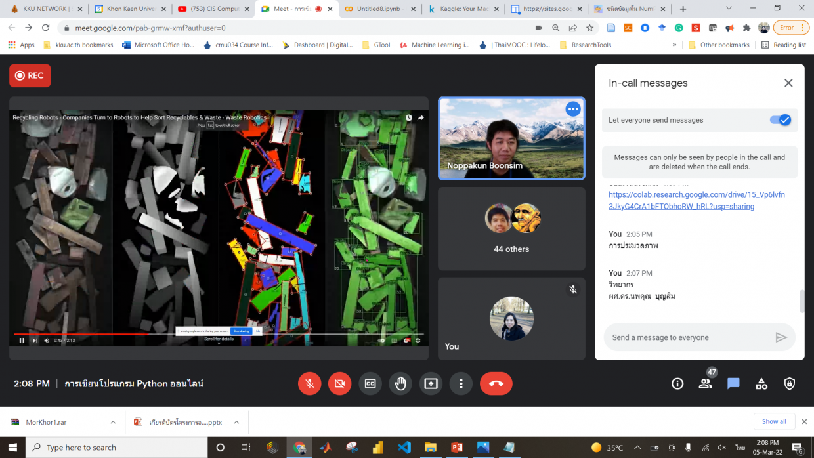Viewport: 814px width, 458px height.
Task: Disable Let everyone send messages switch
Action: pos(781,120)
